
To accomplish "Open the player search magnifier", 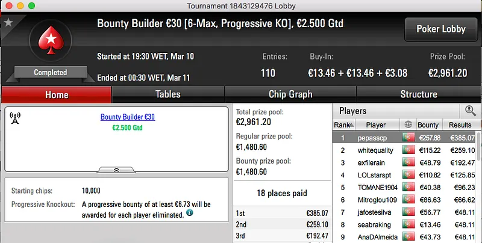I will (x=470, y=111).
